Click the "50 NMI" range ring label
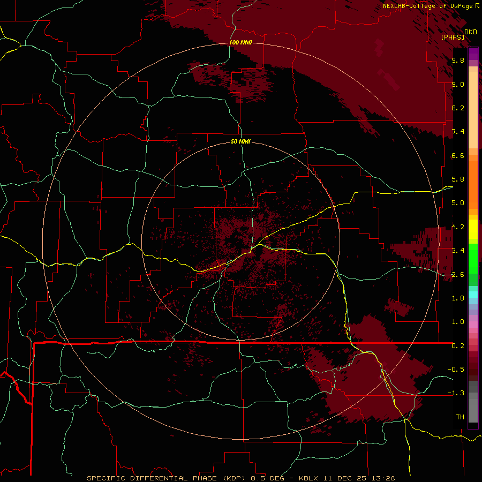The height and width of the screenshot is (482, 482). tap(240, 141)
